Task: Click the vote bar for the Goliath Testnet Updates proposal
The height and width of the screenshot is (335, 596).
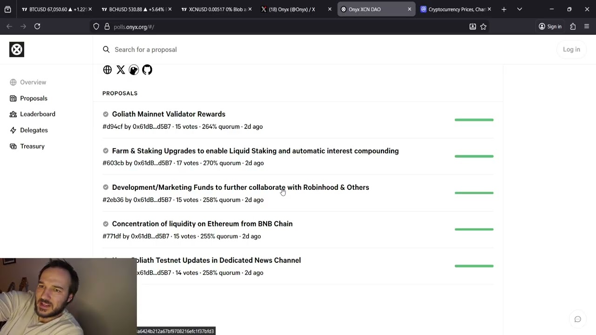Action: (474, 266)
